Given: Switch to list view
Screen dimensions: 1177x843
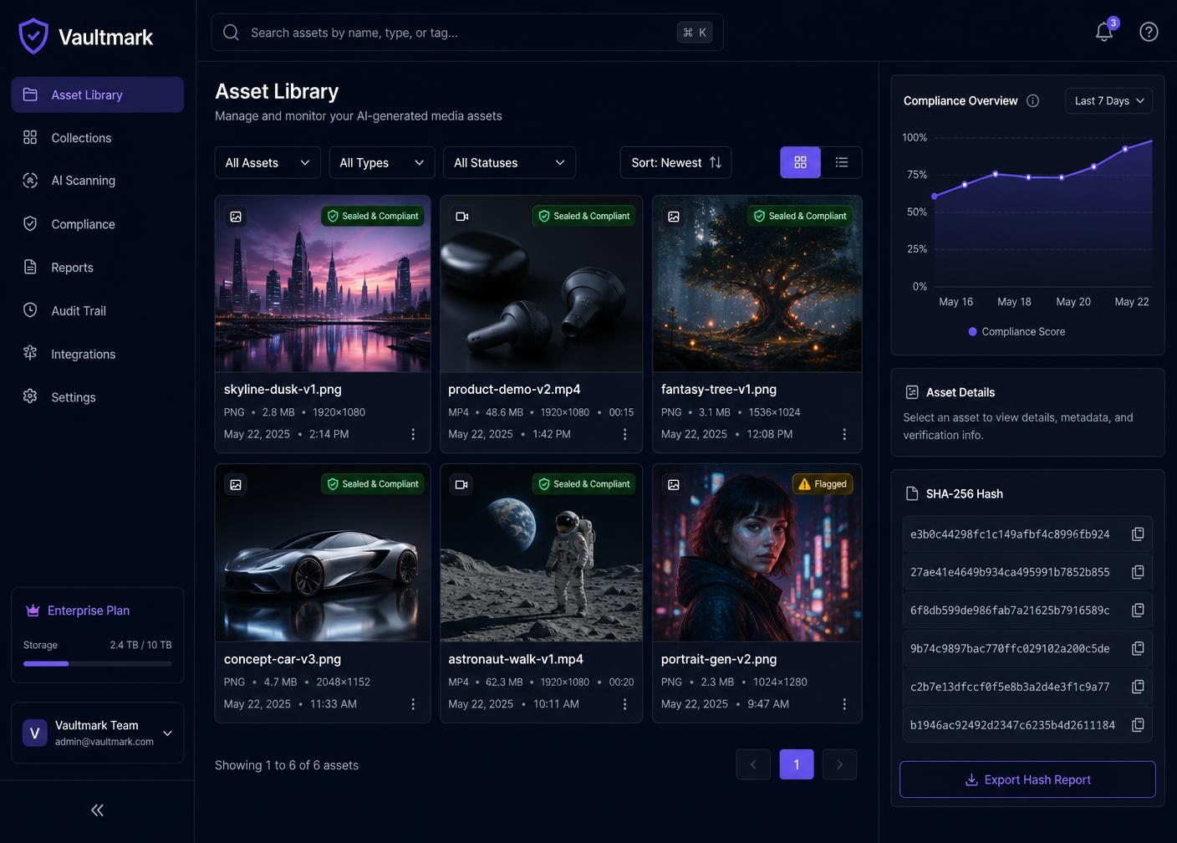Looking at the screenshot, I should 841,162.
